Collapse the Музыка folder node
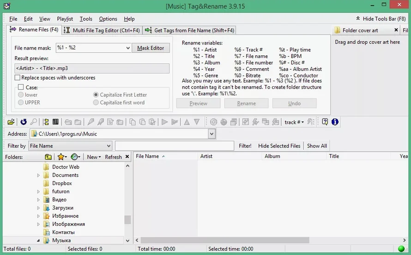The width and height of the screenshot is (411, 255). pyautogui.click(x=38, y=240)
